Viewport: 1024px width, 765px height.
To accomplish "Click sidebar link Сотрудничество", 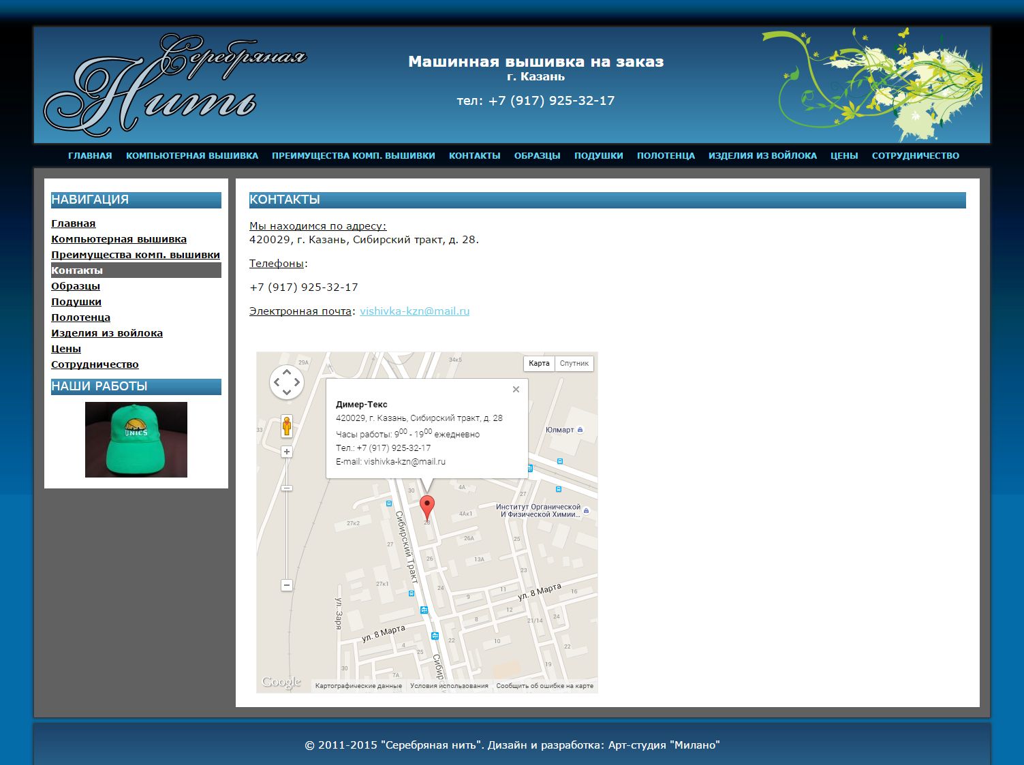I will point(95,364).
